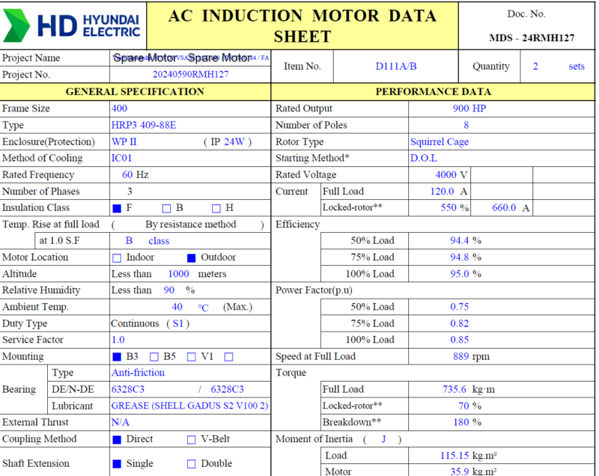Screen dimensions: 599x476
Task: Toggle the Outdoor motor location checkbox
Action: [x=191, y=258]
